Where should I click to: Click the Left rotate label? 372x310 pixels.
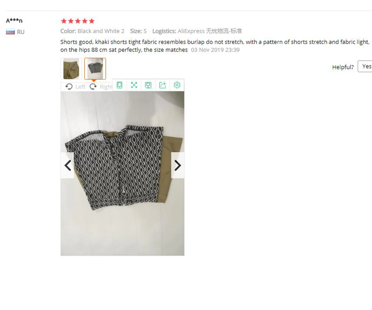(x=80, y=87)
